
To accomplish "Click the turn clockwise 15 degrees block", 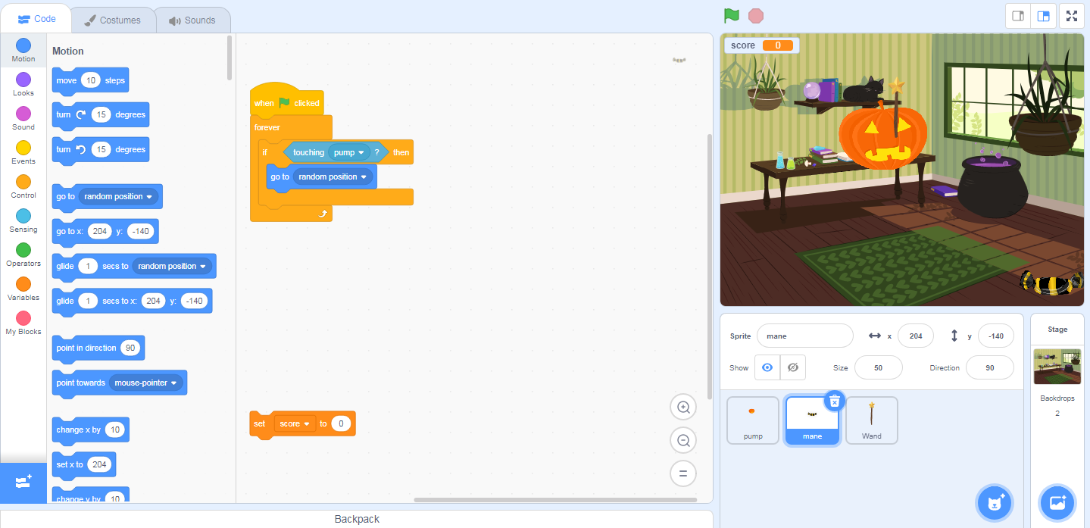I will (101, 115).
